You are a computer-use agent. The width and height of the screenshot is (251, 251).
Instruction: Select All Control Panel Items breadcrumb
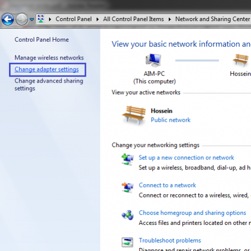pos(134,19)
